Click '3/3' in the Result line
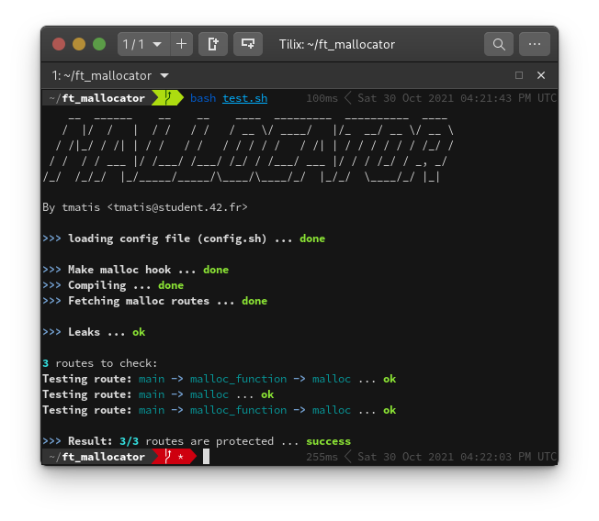The image size is (599, 521). [130, 441]
